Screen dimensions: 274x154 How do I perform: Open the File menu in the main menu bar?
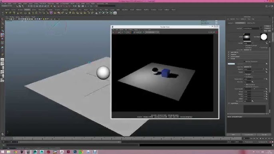pyautogui.click(x=2, y=3)
